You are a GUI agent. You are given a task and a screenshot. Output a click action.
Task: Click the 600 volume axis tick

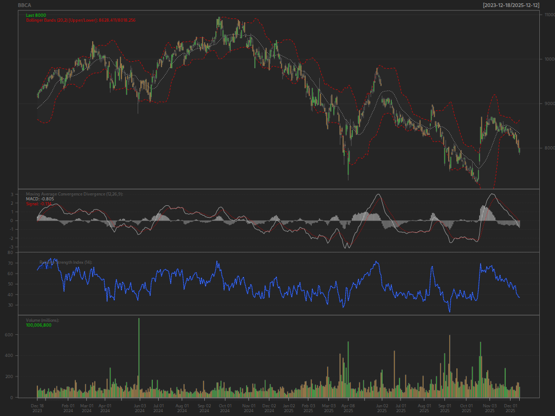tap(9, 335)
